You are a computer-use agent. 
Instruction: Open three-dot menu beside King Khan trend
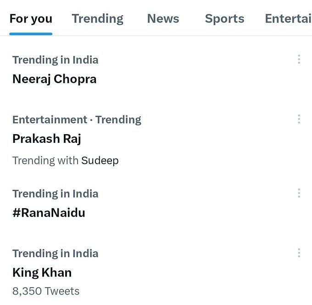point(299,253)
